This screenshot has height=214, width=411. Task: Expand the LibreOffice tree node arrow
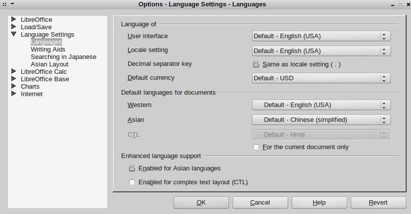(14, 19)
